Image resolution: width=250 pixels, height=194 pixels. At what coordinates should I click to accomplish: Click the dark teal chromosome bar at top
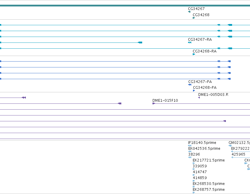pyautogui.click(x=125, y=6)
